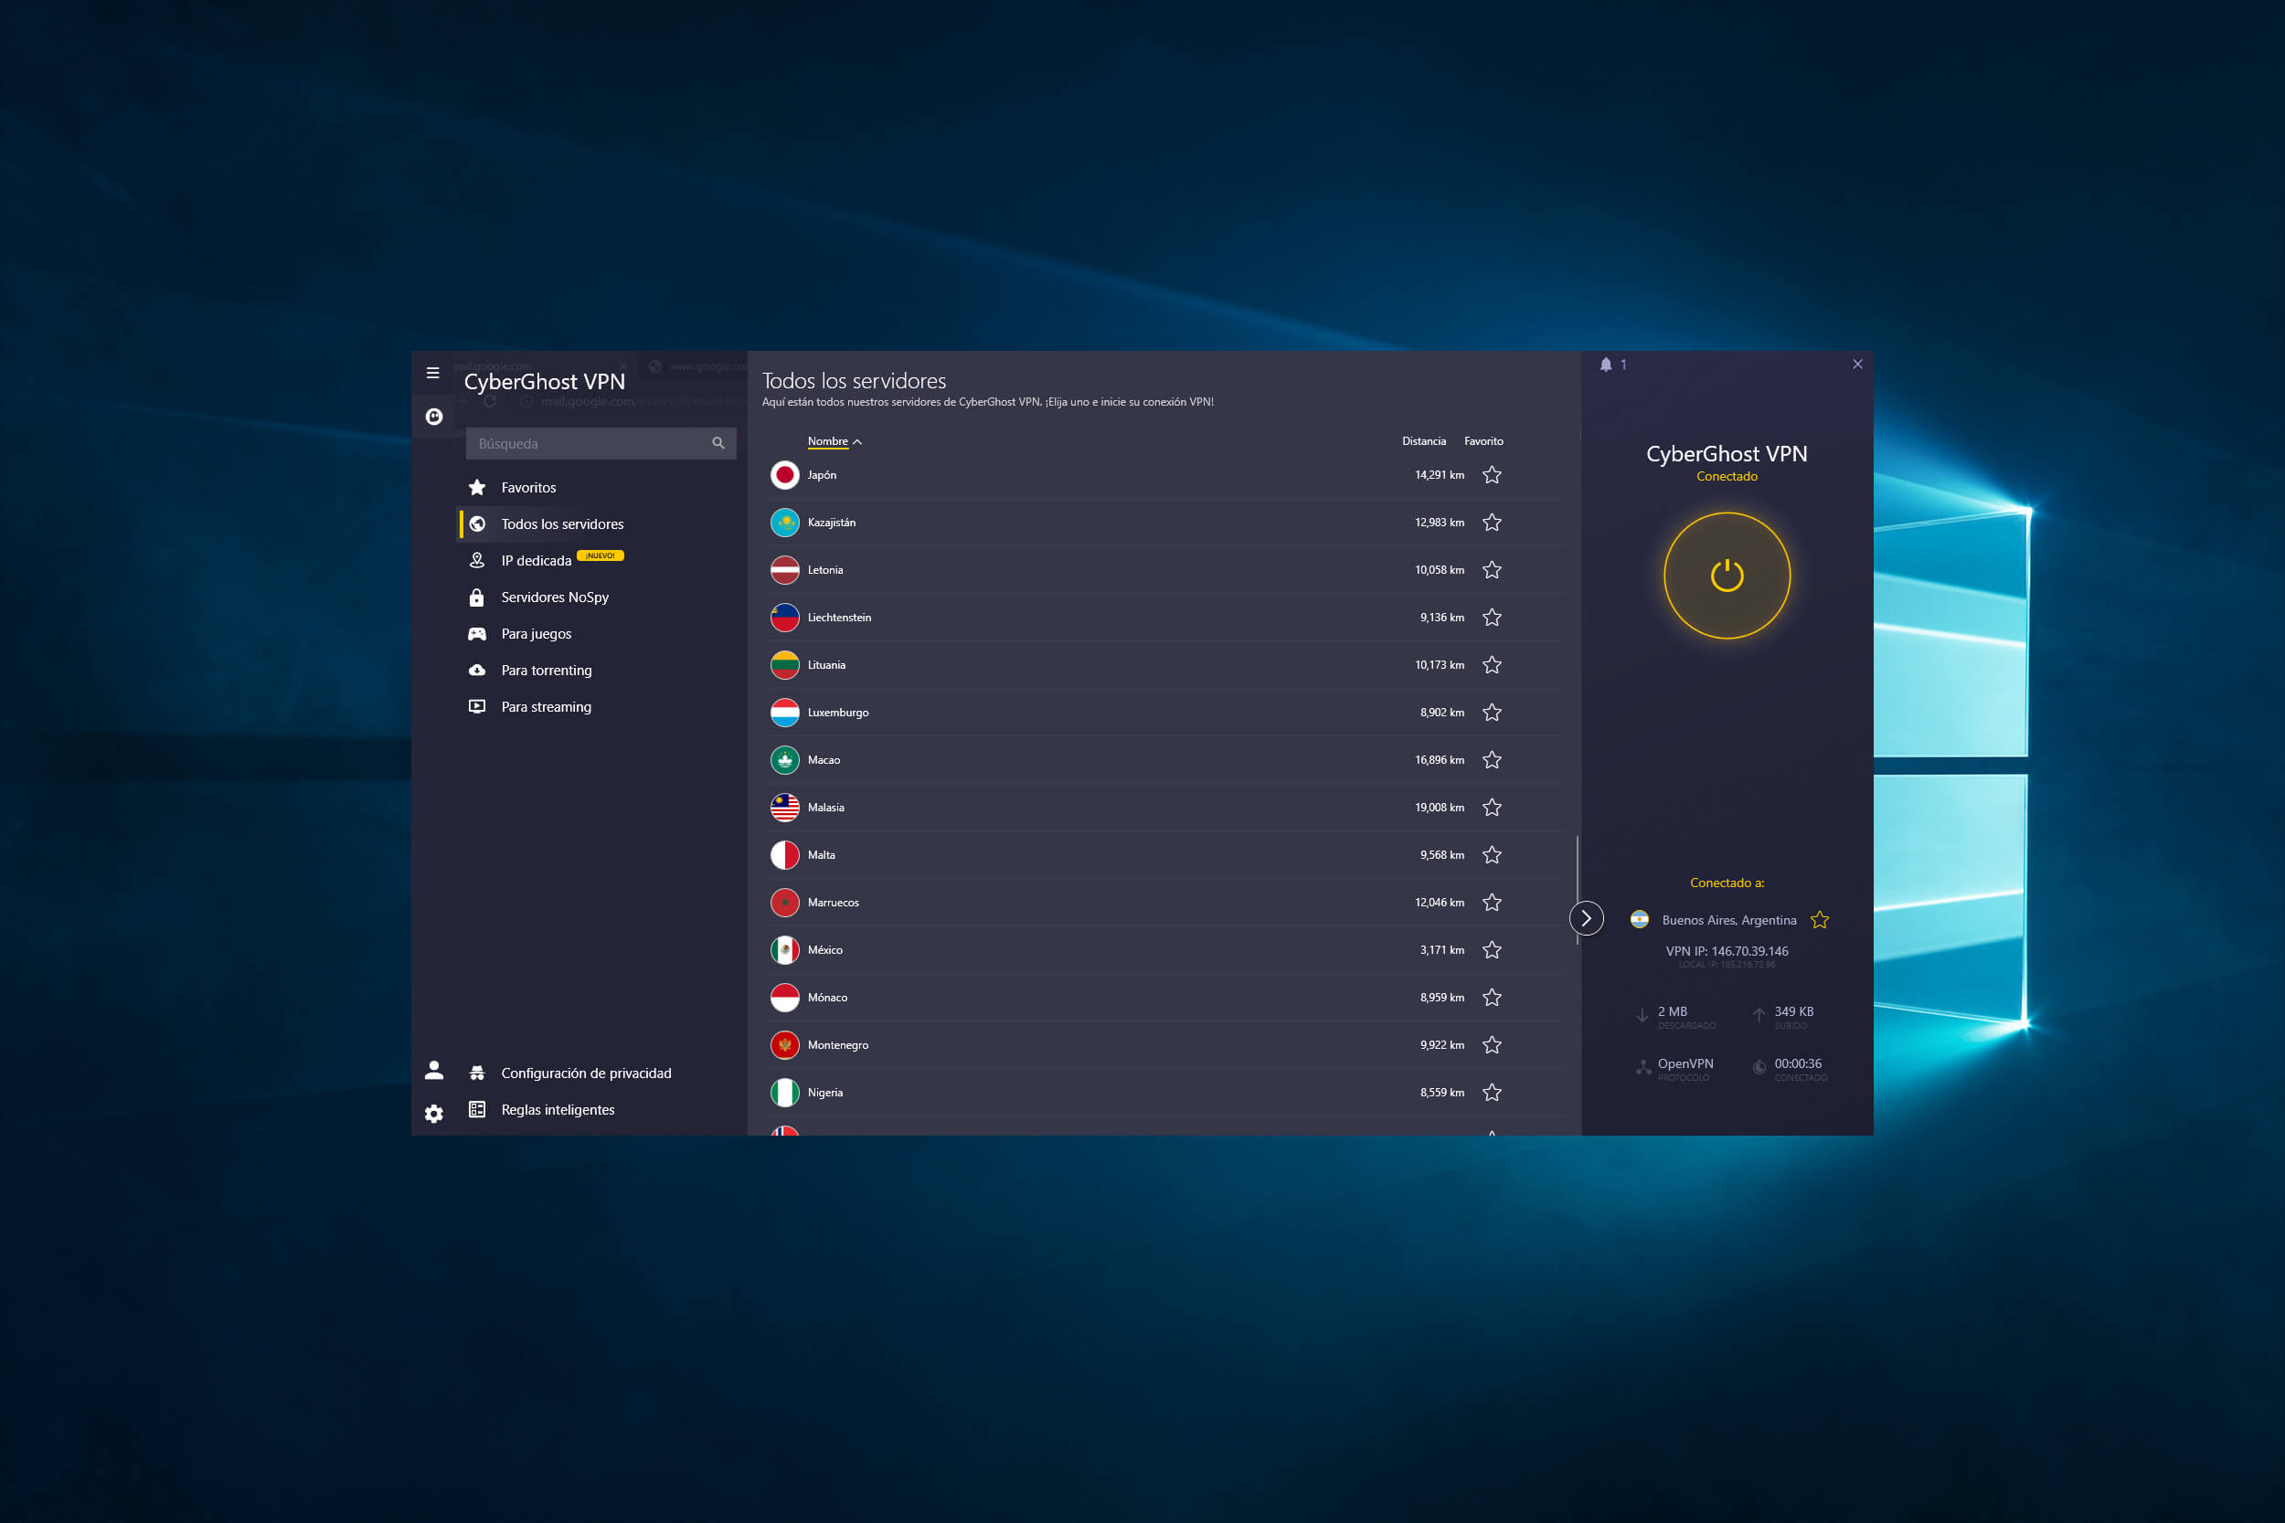The height and width of the screenshot is (1523, 2285).
Task: Choose the Mónaco server name
Action: [x=828, y=999]
